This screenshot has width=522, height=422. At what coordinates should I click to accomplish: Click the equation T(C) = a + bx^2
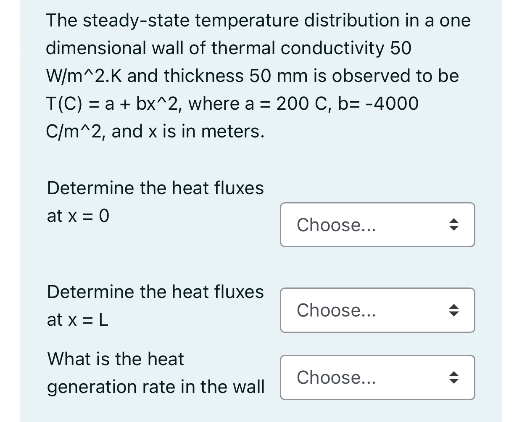click(x=232, y=103)
